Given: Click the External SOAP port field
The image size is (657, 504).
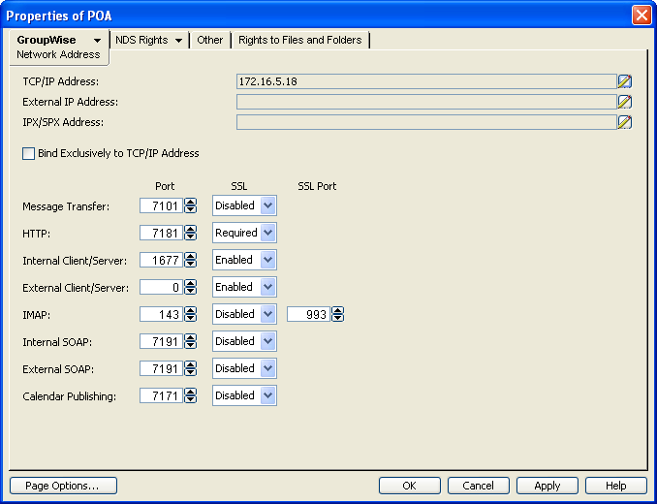Looking at the screenshot, I should 161,368.
